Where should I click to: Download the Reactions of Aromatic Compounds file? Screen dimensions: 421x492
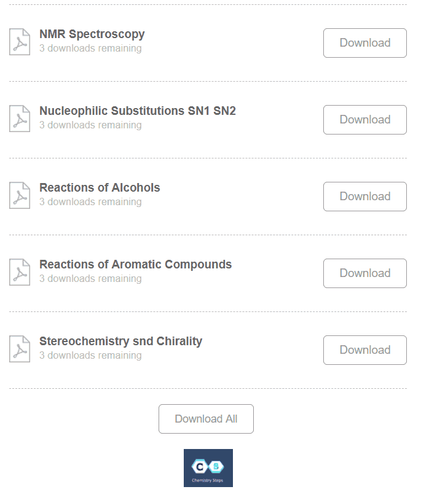[x=364, y=273]
